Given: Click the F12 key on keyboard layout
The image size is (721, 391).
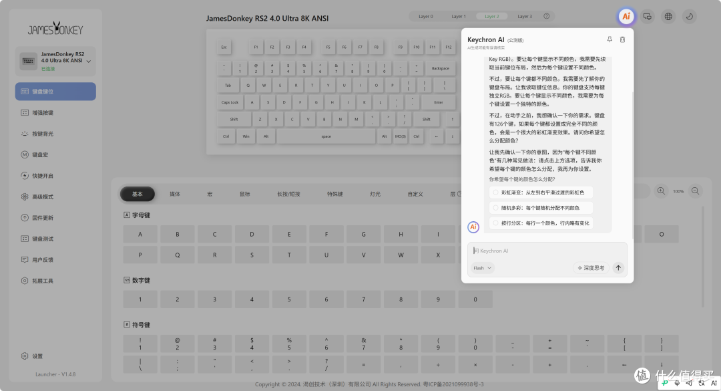Looking at the screenshot, I should pyautogui.click(x=449, y=47).
